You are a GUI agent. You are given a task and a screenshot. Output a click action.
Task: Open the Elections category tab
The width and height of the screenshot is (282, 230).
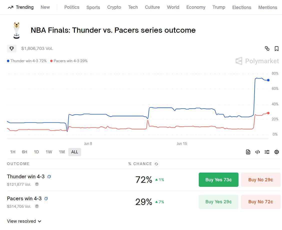point(241,7)
